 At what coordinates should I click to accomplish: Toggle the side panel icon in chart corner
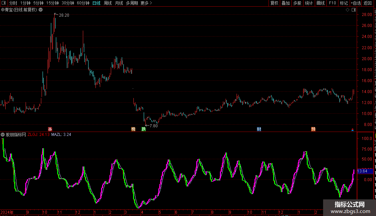[x=354, y=10]
